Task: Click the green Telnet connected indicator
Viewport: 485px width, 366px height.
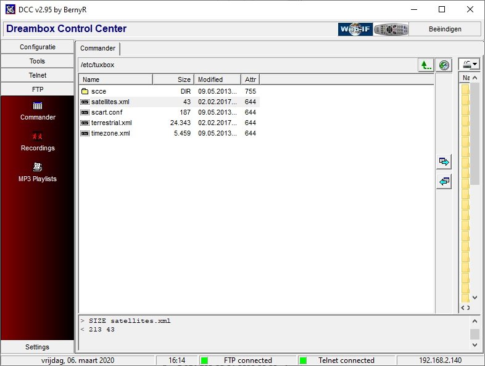Action: click(x=303, y=360)
